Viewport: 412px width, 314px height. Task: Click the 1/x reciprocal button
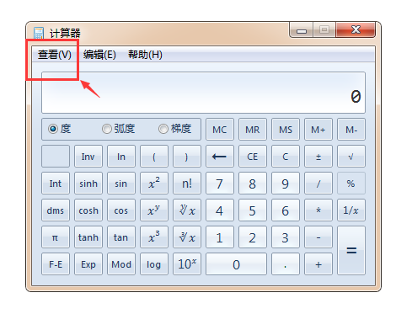(x=351, y=210)
